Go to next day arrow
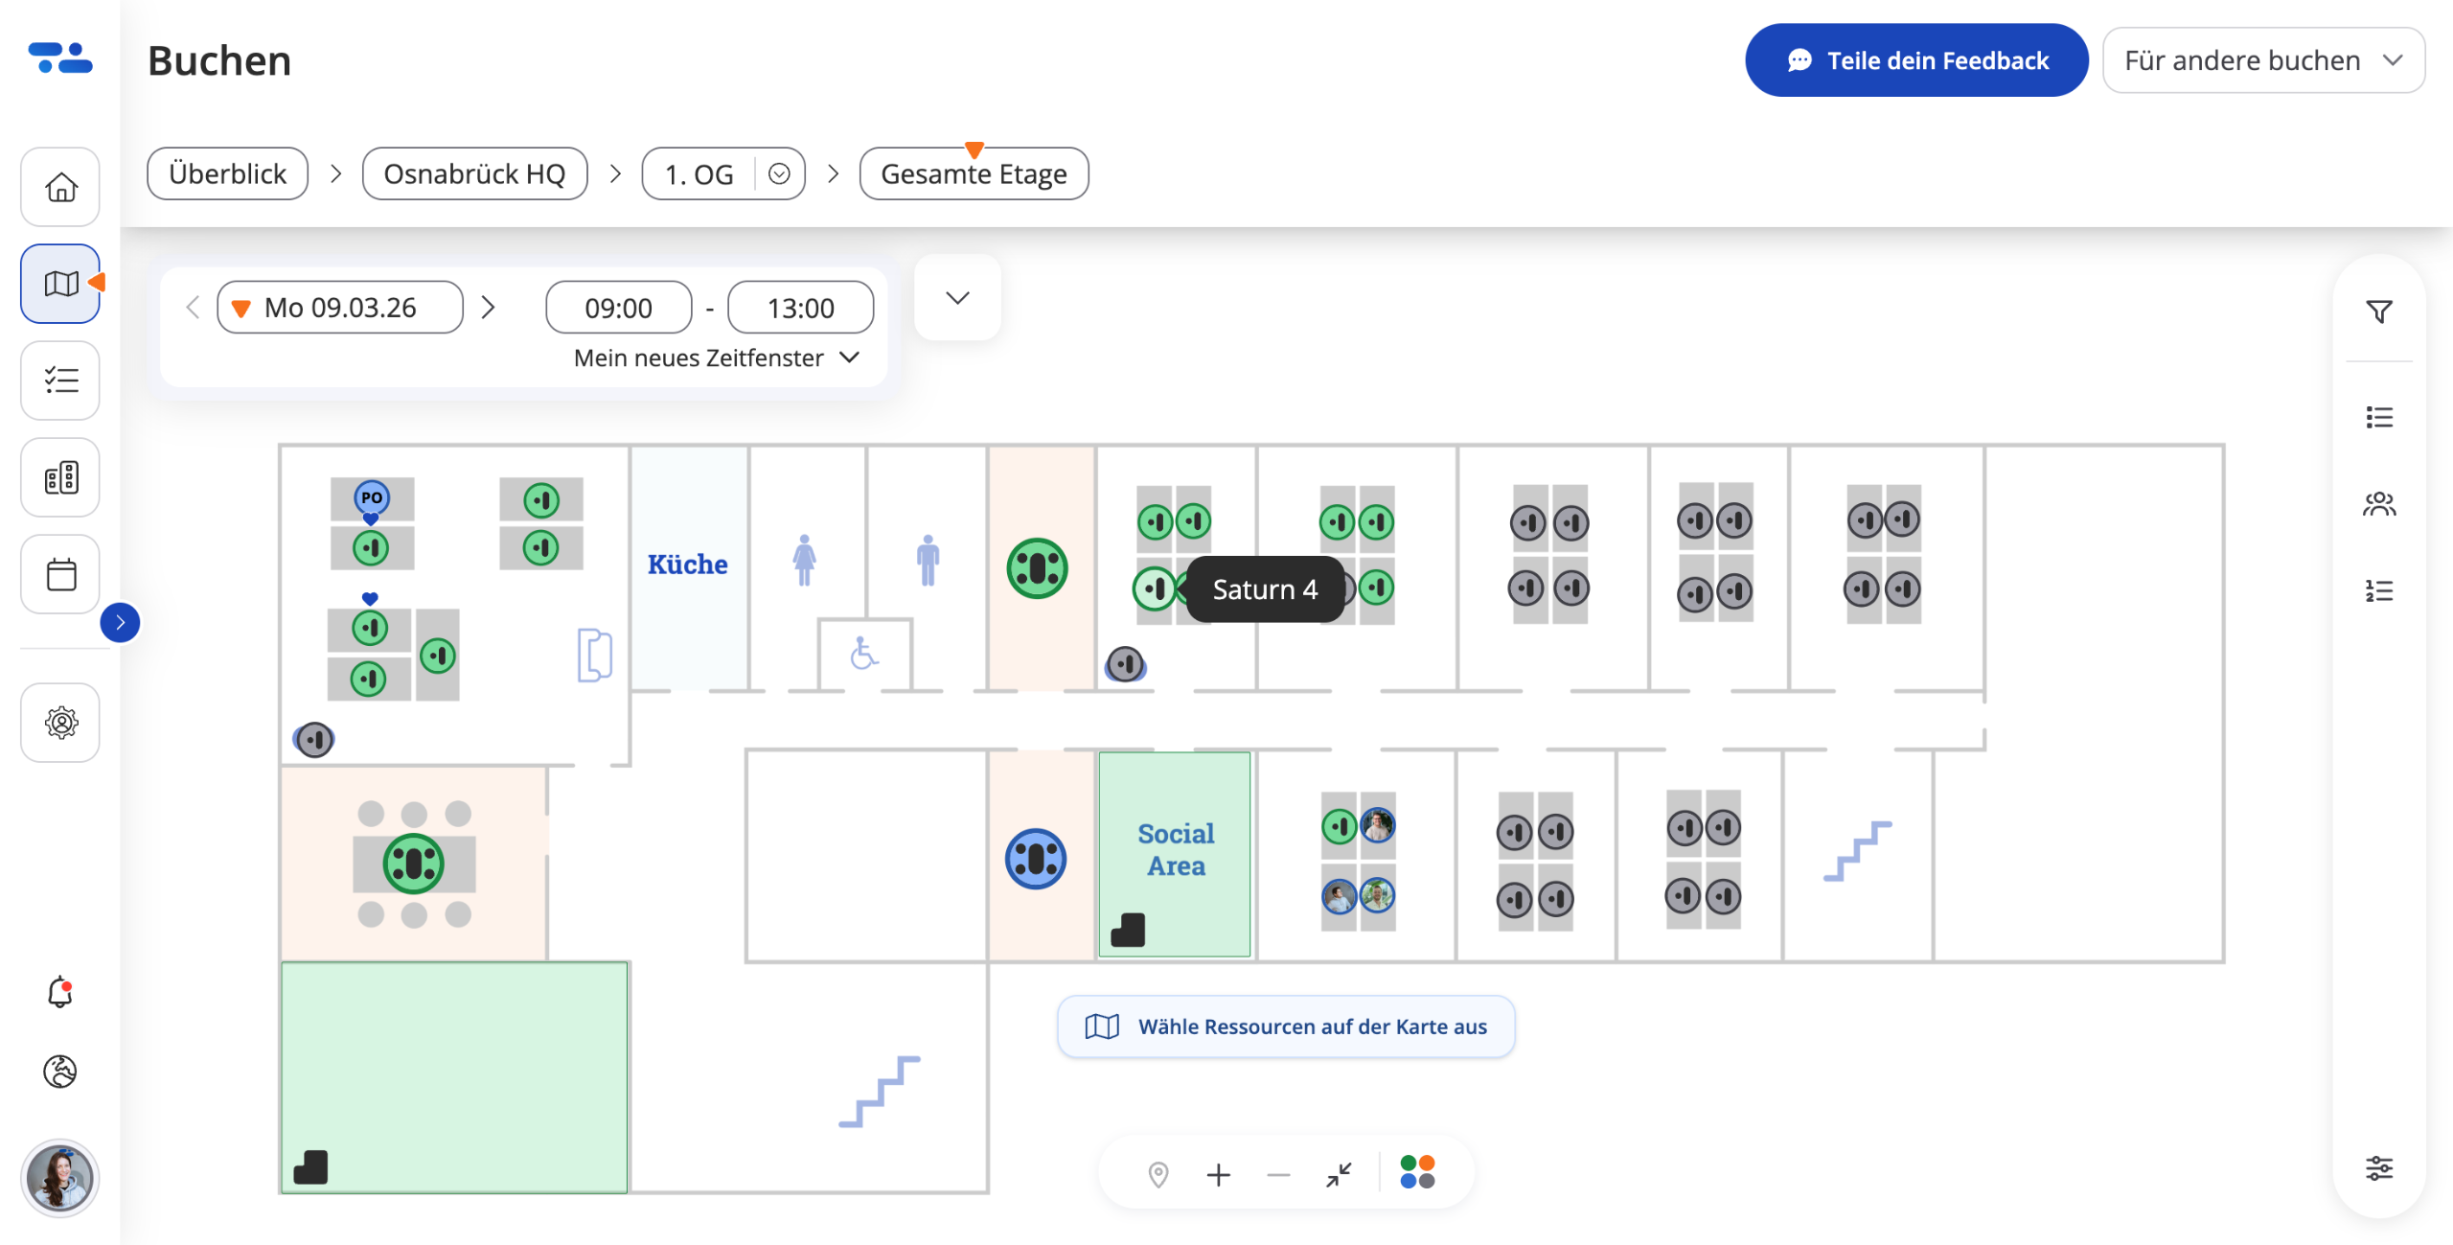Image resolution: width=2453 pixels, height=1245 pixels. click(488, 307)
